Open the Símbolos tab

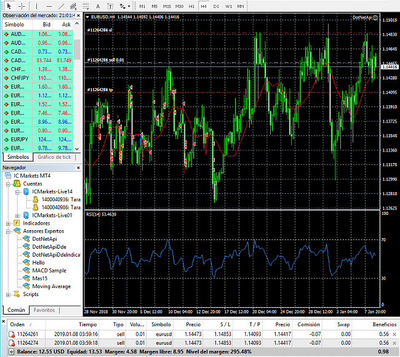(x=18, y=157)
